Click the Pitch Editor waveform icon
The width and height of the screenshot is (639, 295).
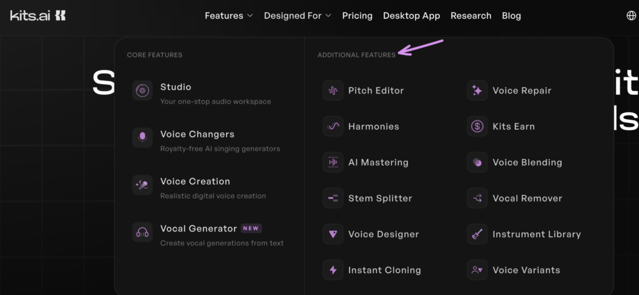(333, 90)
